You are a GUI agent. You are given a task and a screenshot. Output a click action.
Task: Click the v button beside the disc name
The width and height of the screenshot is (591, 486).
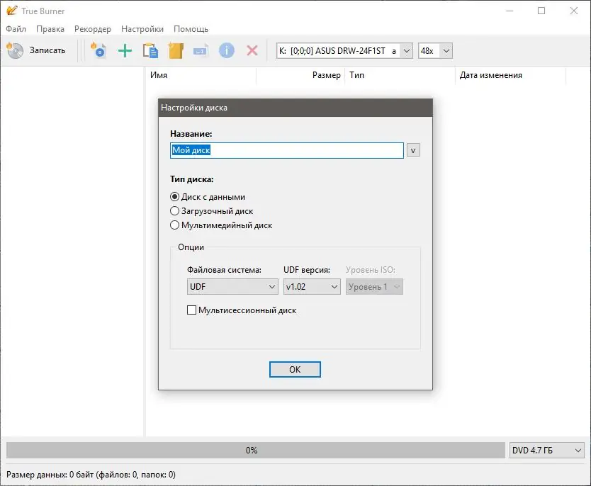point(413,150)
